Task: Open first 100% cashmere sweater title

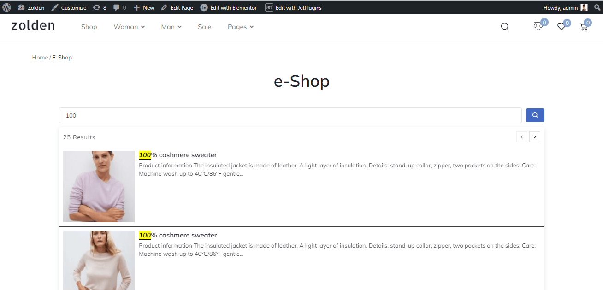Action: pos(178,155)
